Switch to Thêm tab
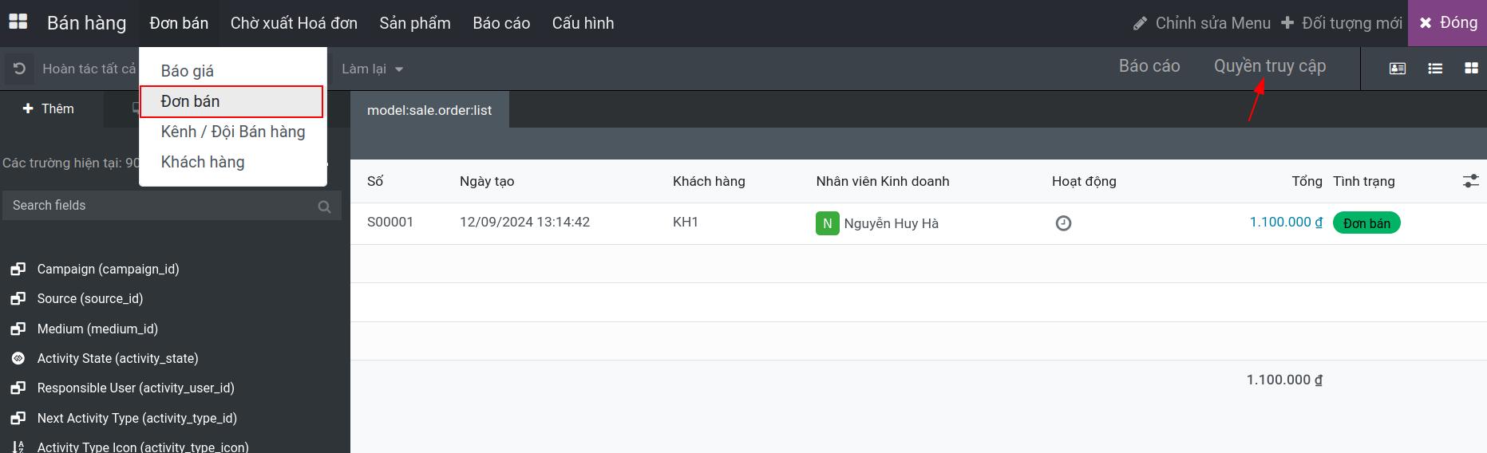 tap(51, 108)
